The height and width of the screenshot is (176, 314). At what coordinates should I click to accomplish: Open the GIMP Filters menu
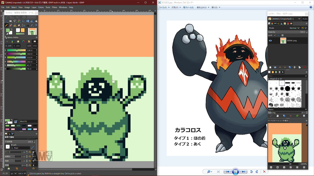click(55, 7)
